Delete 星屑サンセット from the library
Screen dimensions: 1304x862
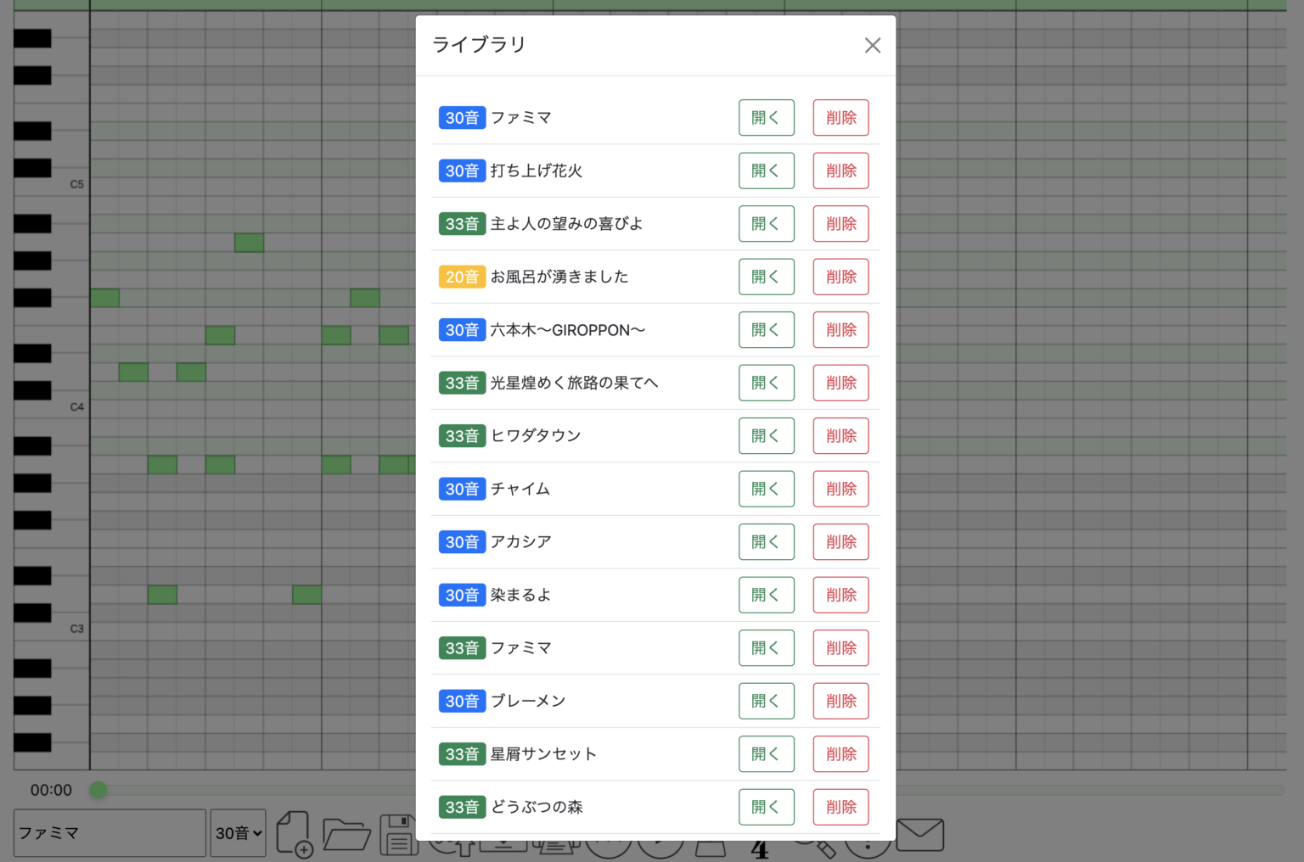tap(840, 754)
